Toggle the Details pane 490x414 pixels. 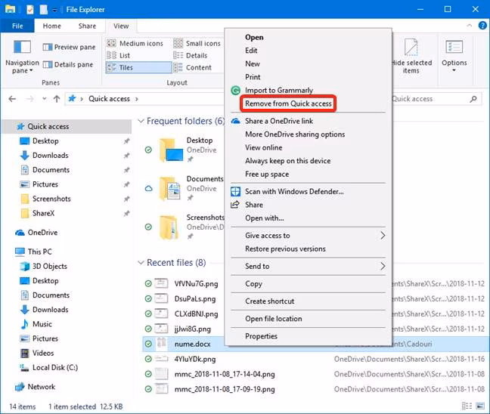68,65
